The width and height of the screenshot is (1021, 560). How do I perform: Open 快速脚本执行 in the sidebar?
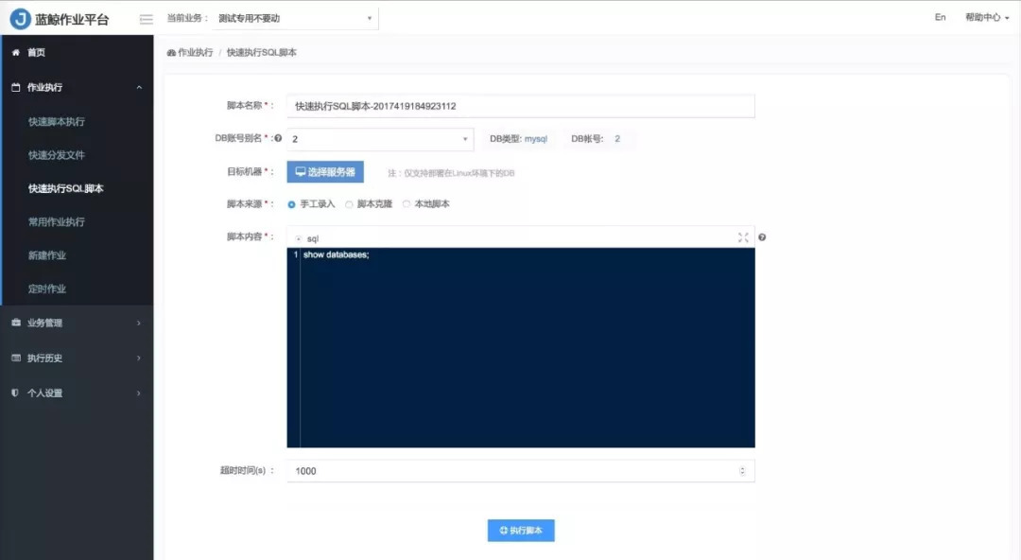[57, 122]
